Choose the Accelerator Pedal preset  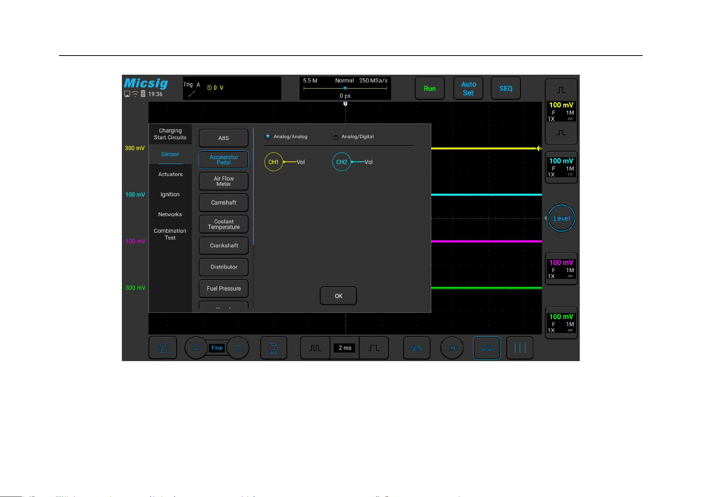[223, 160]
